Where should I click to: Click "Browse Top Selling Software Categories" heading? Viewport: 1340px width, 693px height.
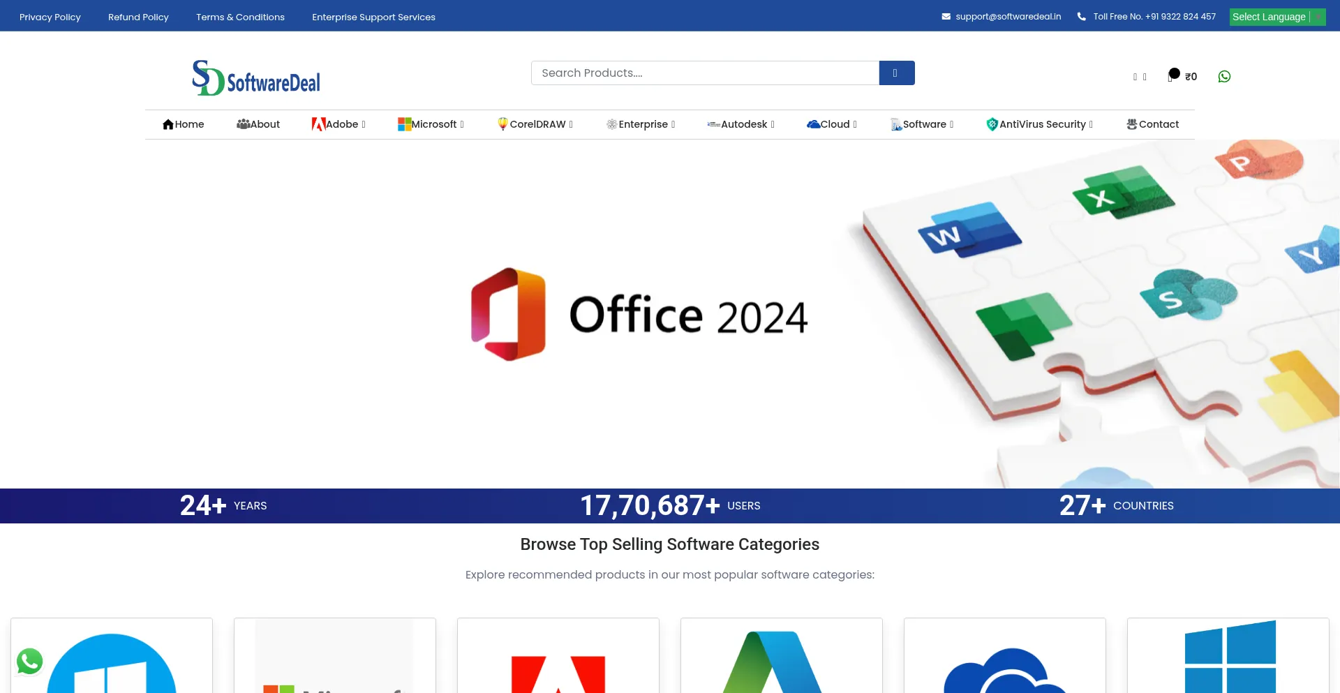(x=670, y=544)
